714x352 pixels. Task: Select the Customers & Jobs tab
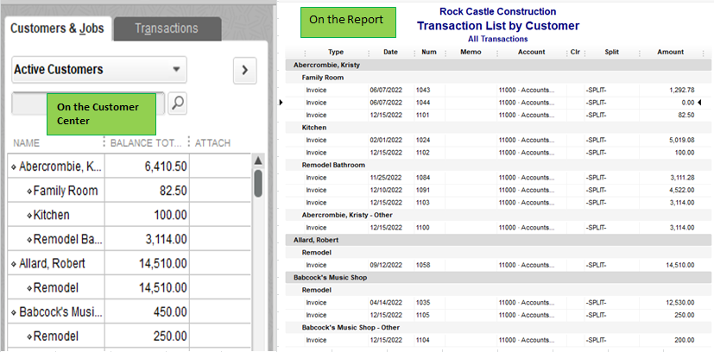coord(57,28)
